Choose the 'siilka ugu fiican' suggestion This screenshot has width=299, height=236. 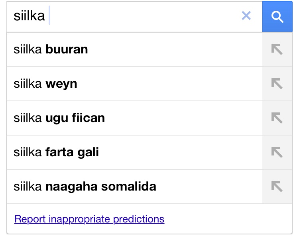click(135, 118)
